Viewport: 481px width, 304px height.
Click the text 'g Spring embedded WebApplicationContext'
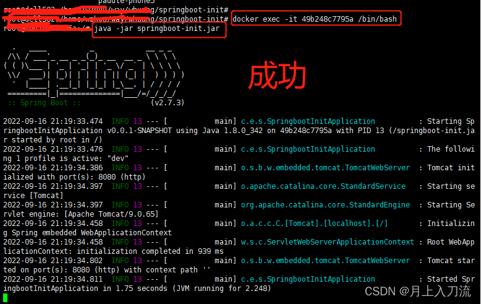87,233
